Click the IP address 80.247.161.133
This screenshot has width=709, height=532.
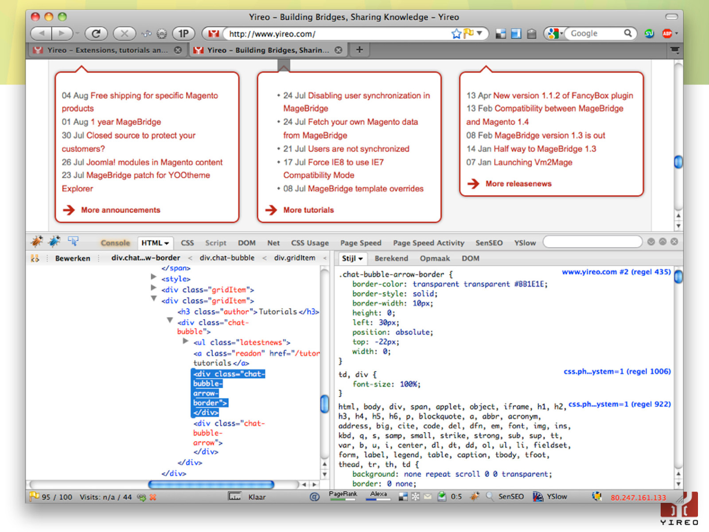[x=638, y=497]
